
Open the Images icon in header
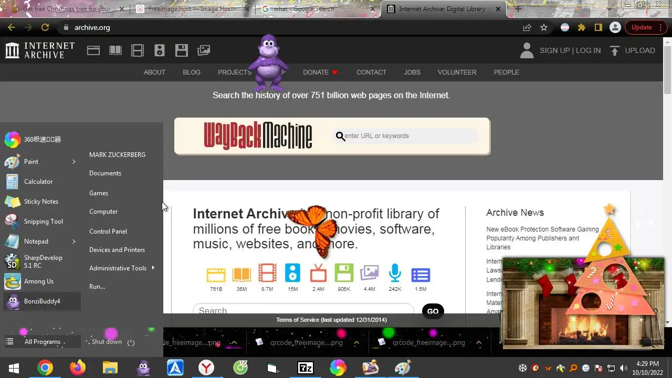[x=204, y=50]
